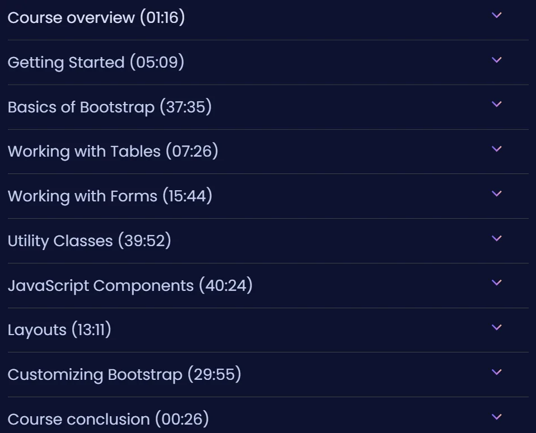536x433 pixels.
Task: Expand Customizing Bootstrap chevron arrow
Action: tap(496, 372)
